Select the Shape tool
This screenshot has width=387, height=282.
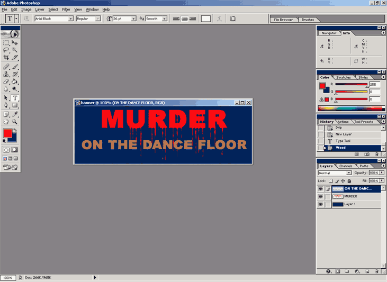click(15, 105)
